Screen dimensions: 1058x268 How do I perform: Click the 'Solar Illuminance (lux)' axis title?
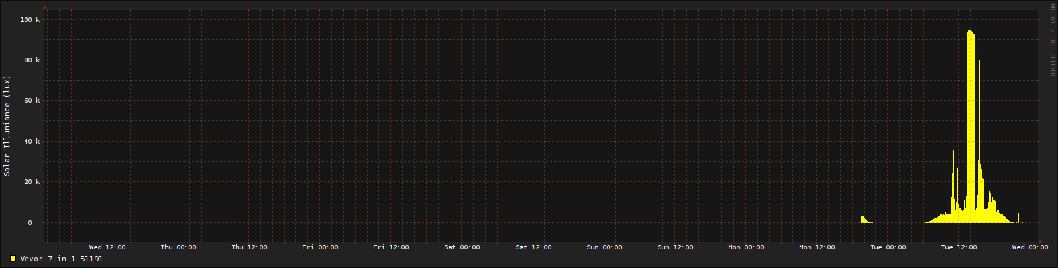coord(7,126)
